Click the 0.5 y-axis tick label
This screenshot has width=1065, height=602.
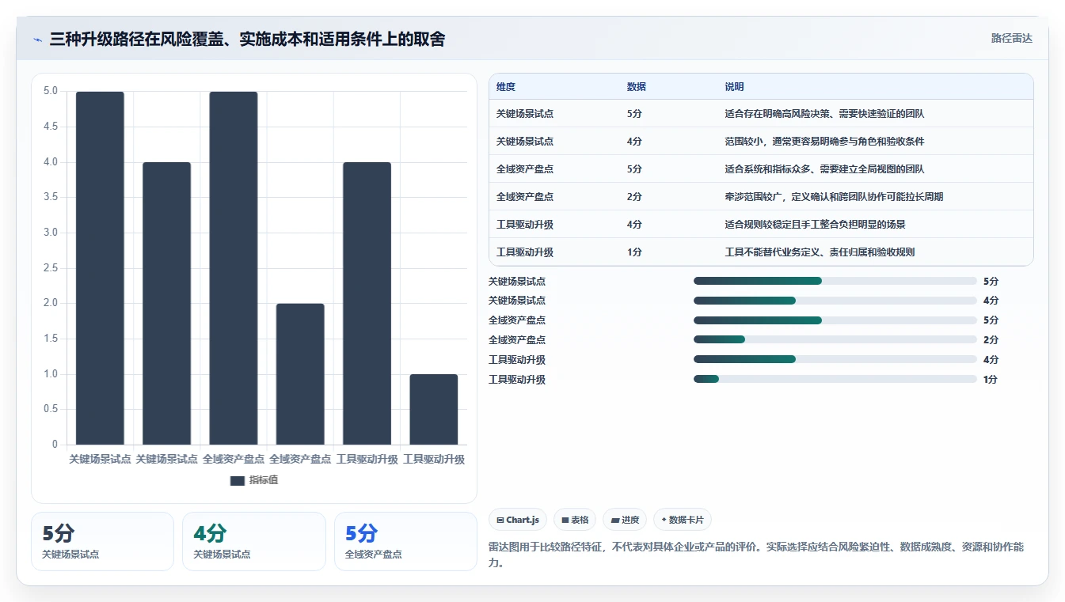click(51, 409)
